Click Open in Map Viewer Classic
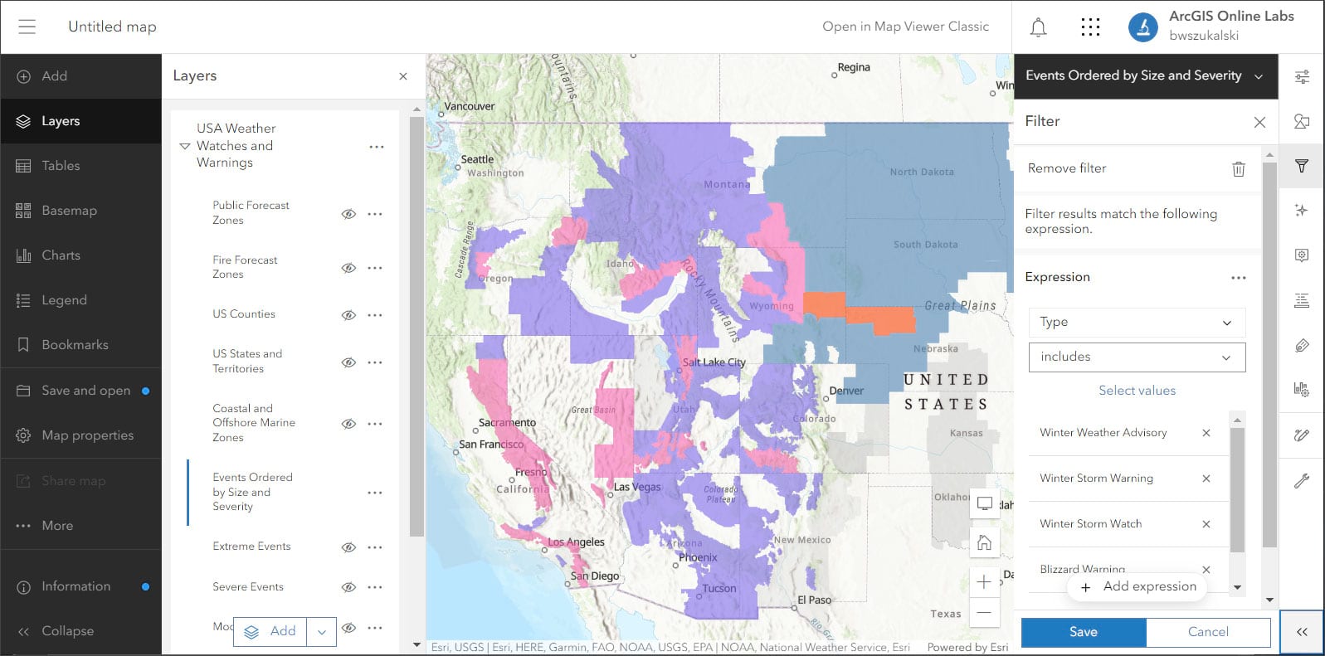Image resolution: width=1325 pixels, height=656 pixels. [x=905, y=27]
